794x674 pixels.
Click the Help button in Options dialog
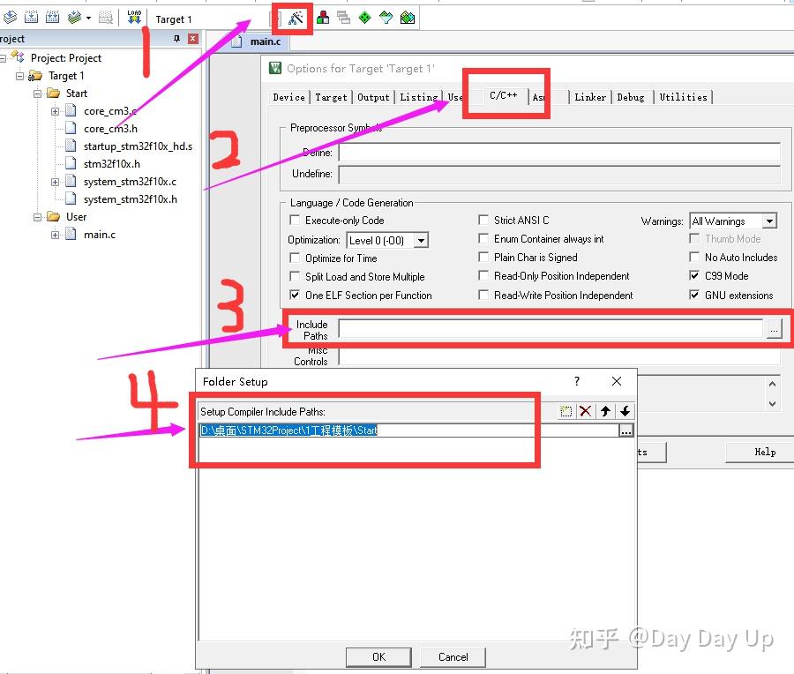765,453
